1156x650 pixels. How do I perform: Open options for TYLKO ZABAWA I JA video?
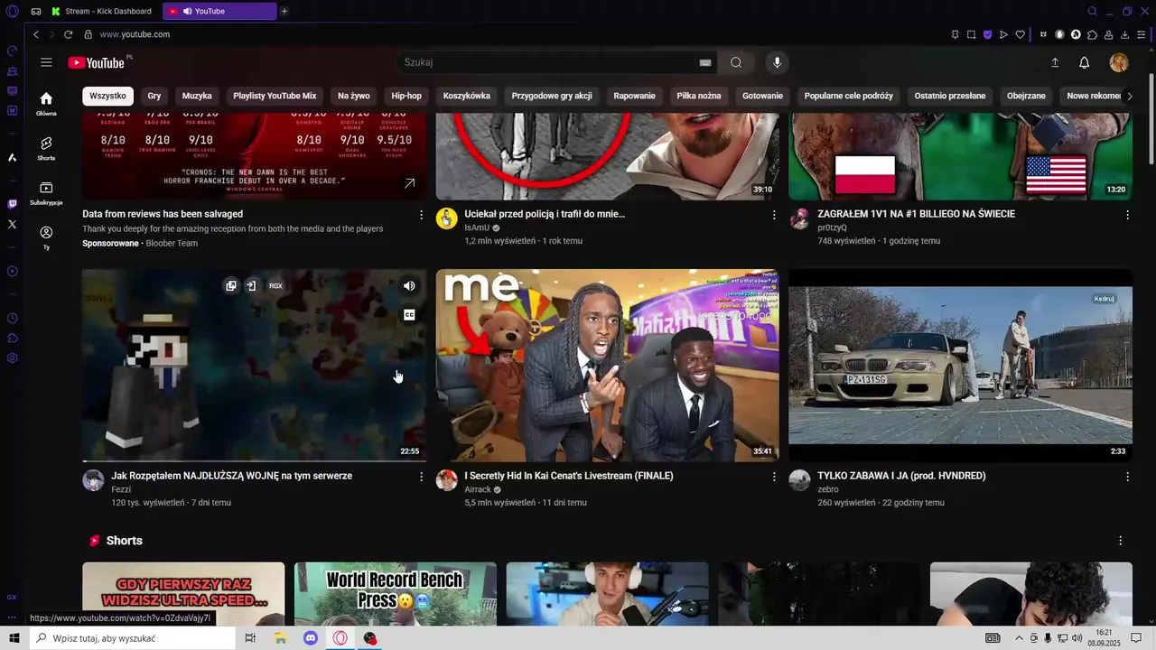point(1127,477)
